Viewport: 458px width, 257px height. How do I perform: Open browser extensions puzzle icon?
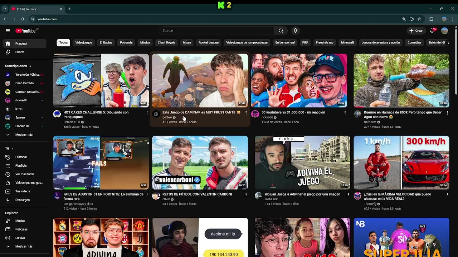tap(431, 19)
